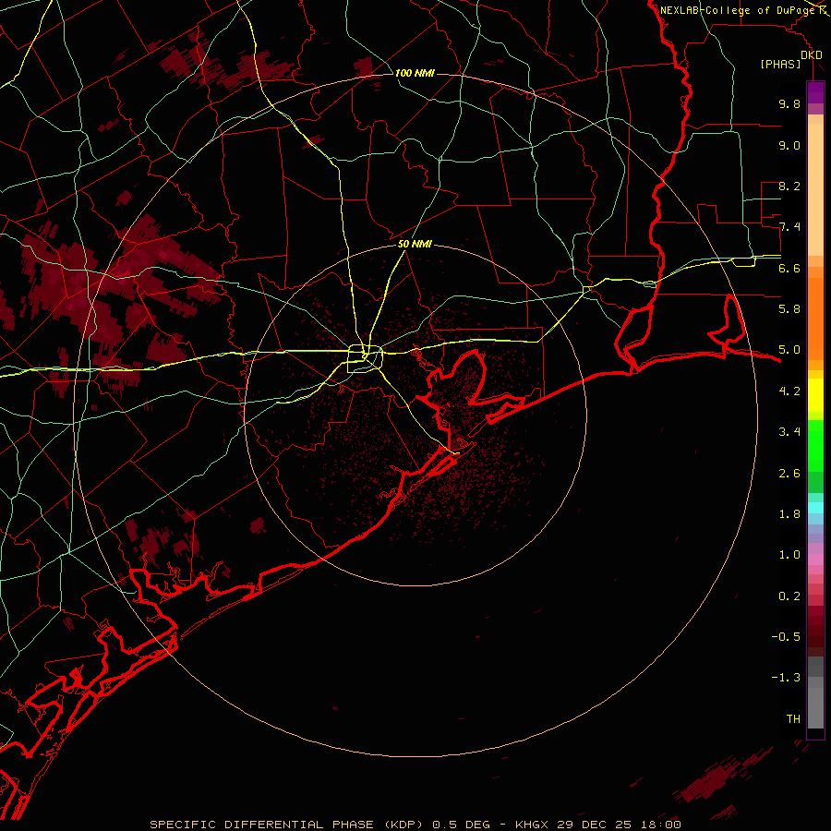Image resolution: width=831 pixels, height=831 pixels.
Task: Click the 7.4 value on the scale
Action: coord(789,227)
